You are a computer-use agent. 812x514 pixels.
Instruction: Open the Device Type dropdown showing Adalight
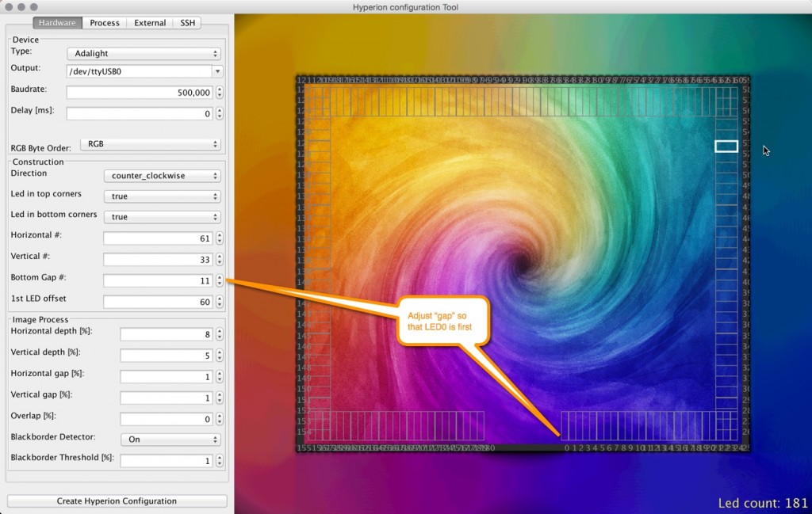click(x=143, y=55)
